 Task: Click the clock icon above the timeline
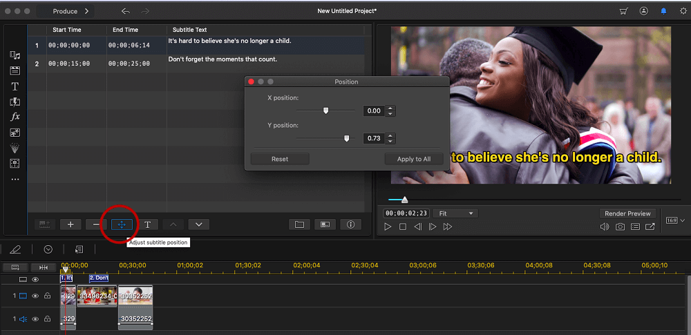(48, 249)
